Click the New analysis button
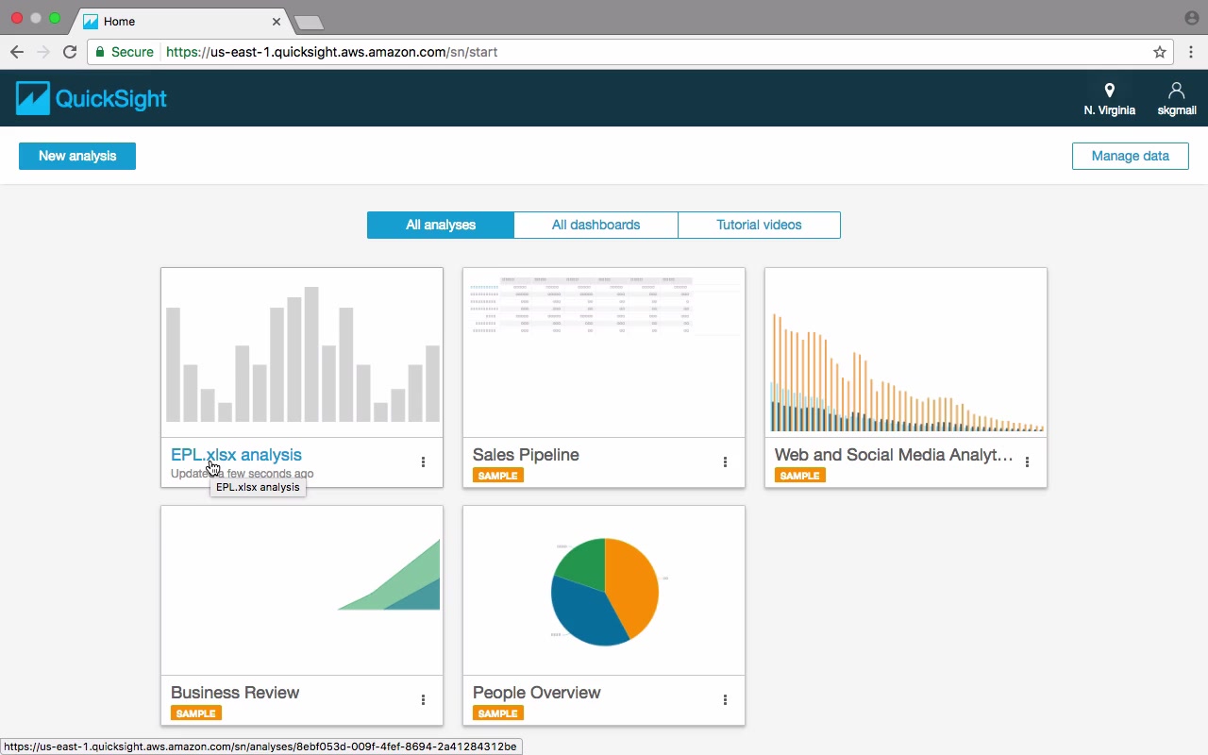The height and width of the screenshot is (755, 1208). pos(77,156)
